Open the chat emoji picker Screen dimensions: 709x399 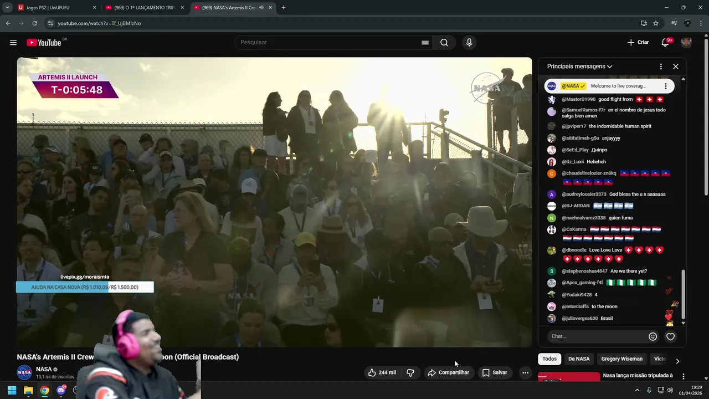[653, 336]
